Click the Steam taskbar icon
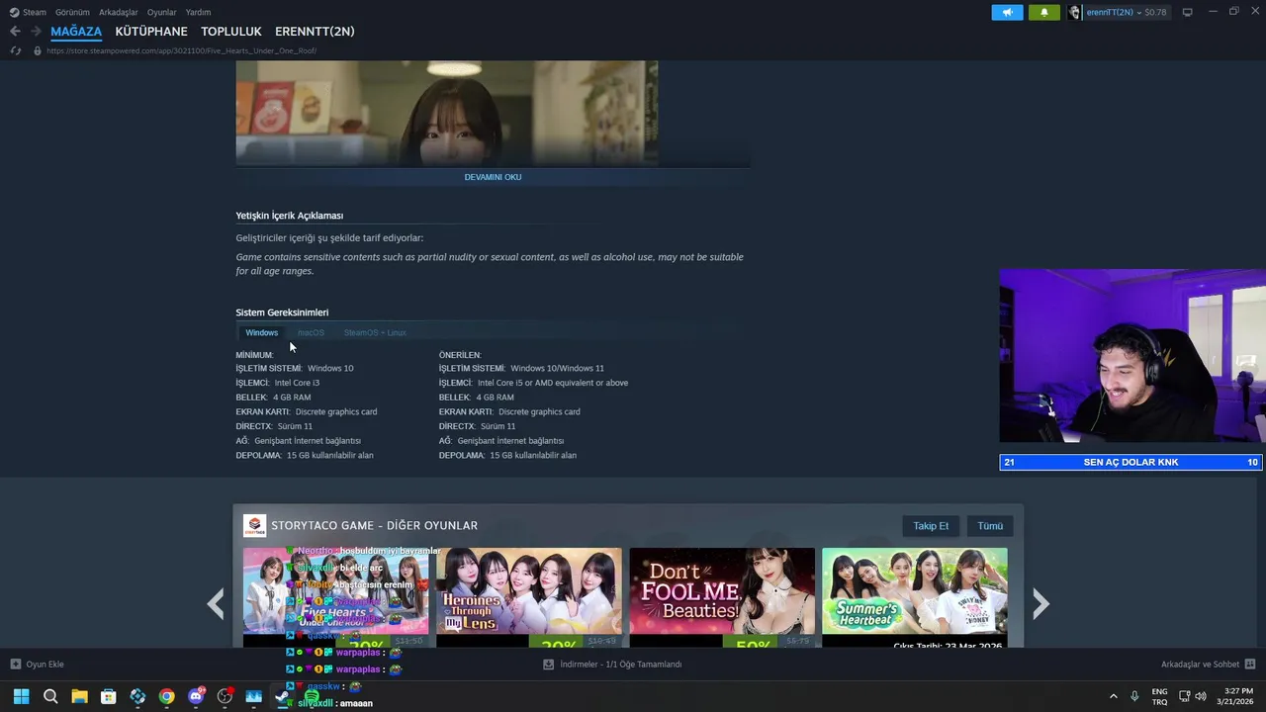This screenshot has height=712, width=1266. pyautogui.click(x=283, y=696)
